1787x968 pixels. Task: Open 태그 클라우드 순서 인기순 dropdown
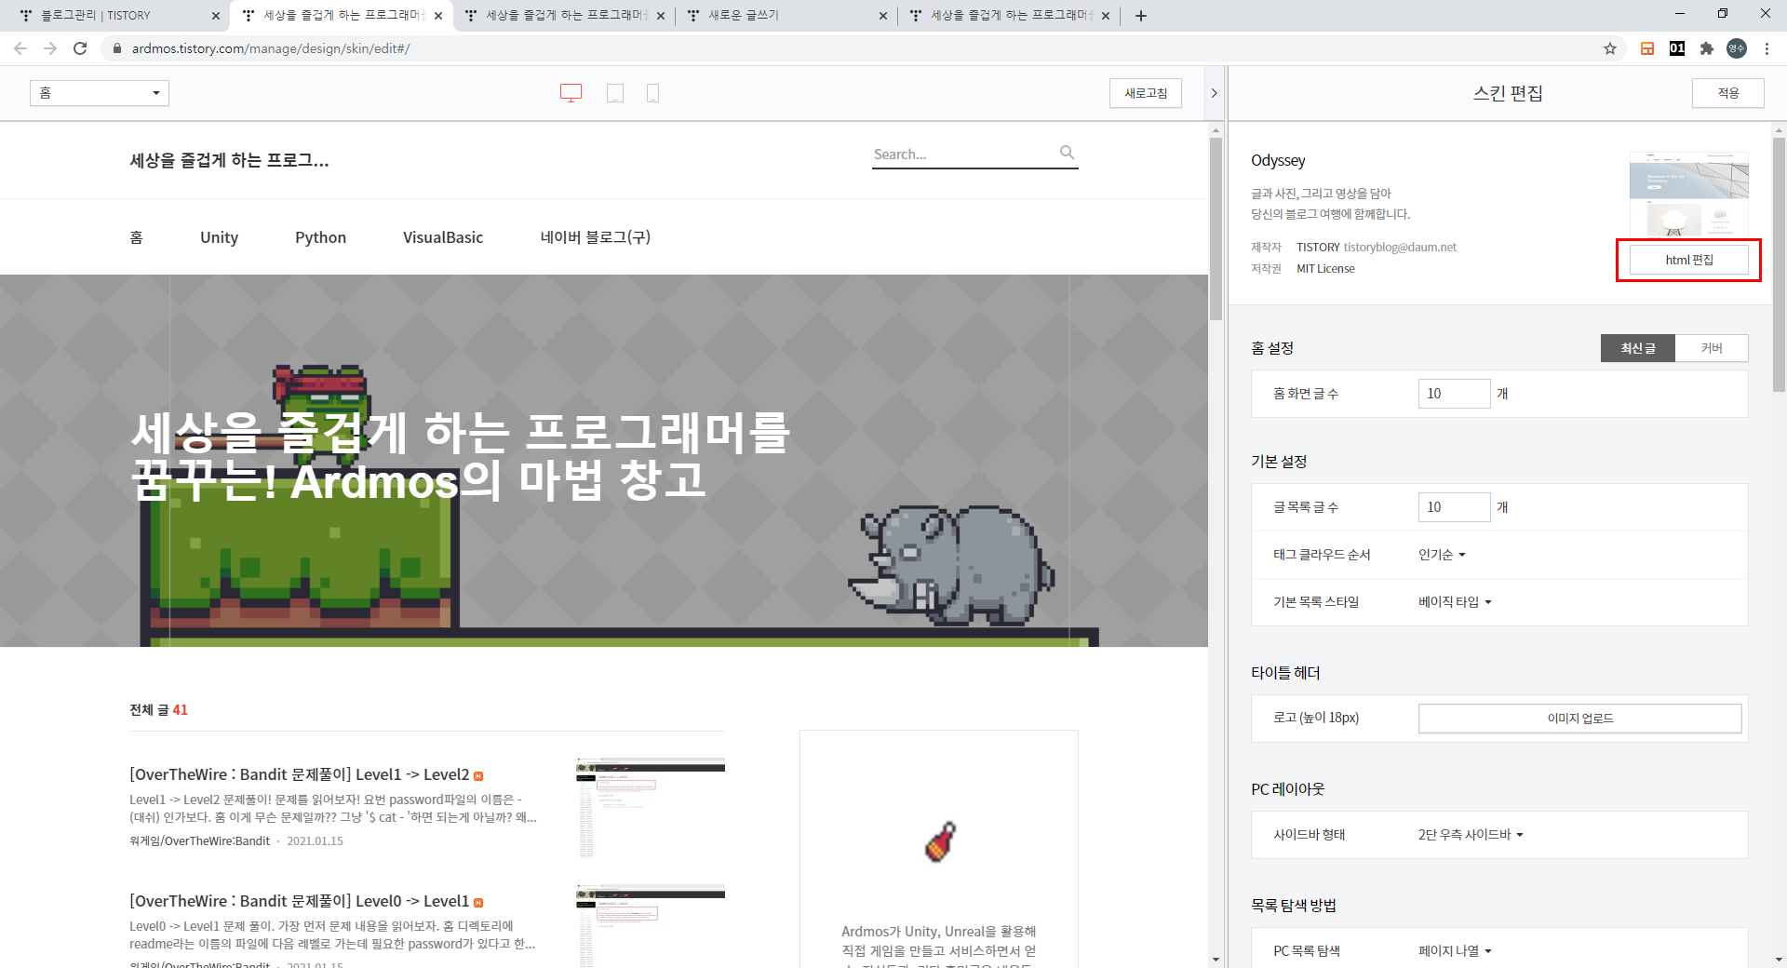coord(1442,555)
